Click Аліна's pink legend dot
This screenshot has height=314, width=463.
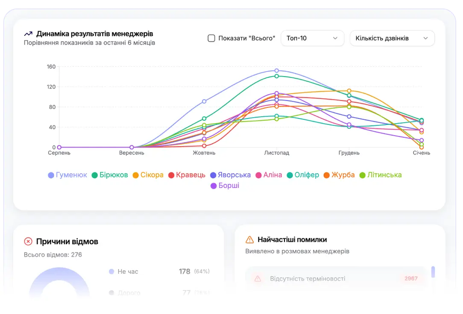(258, 175)
